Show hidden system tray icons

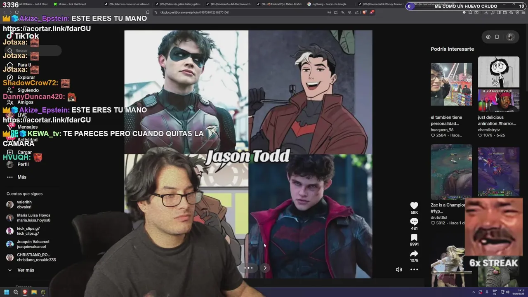pos(474,292)
